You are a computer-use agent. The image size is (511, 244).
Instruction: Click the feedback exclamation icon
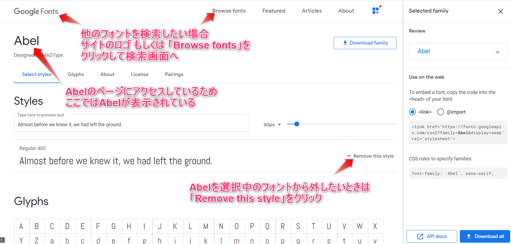point(2,240)
